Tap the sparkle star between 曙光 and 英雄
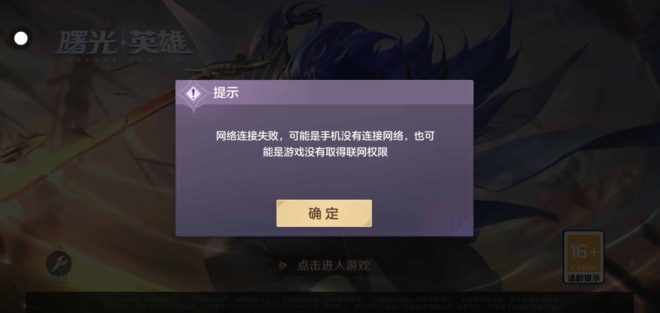 [123, 43]
